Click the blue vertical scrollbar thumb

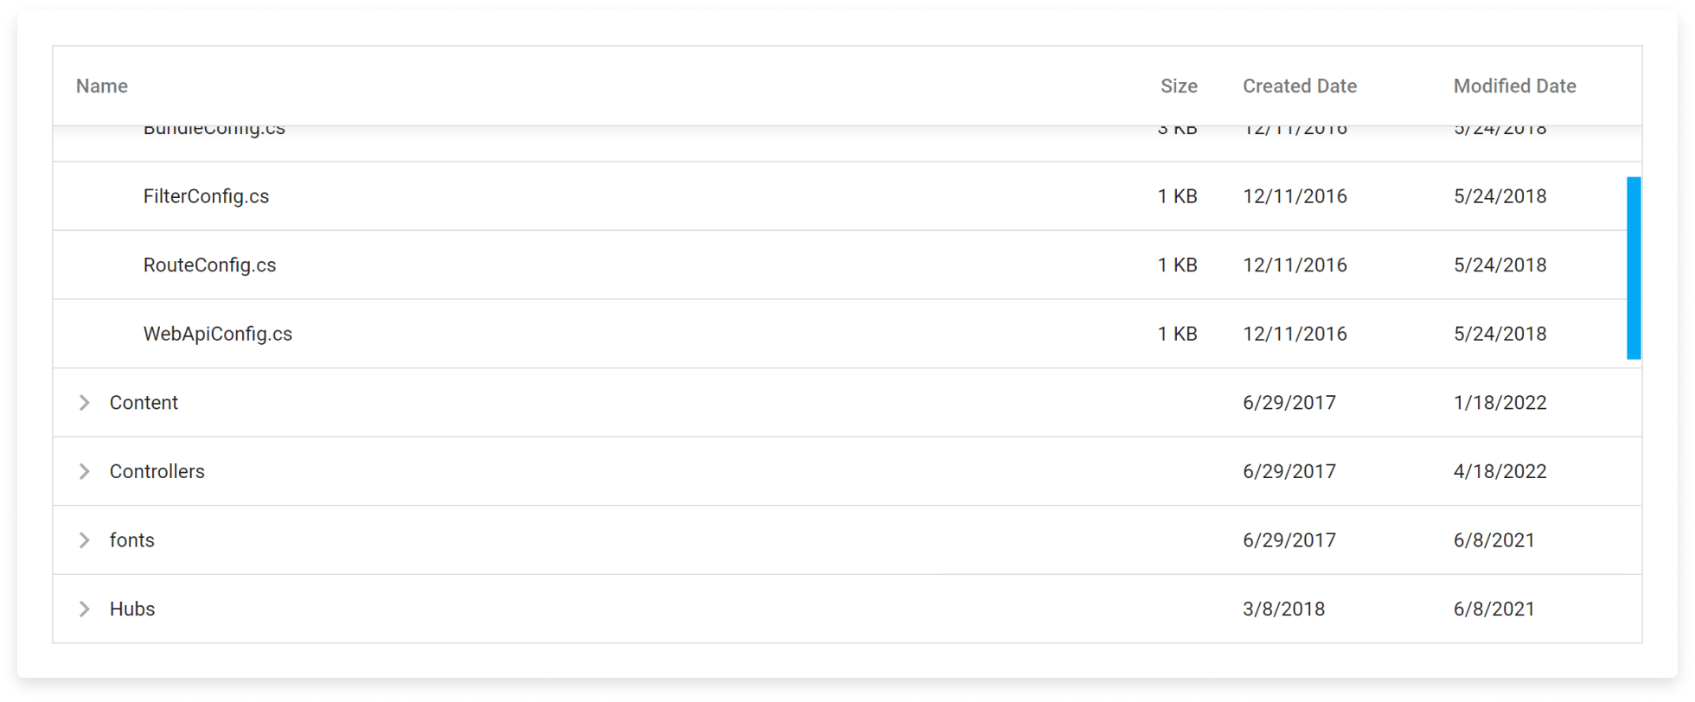tap(1633, 268)
